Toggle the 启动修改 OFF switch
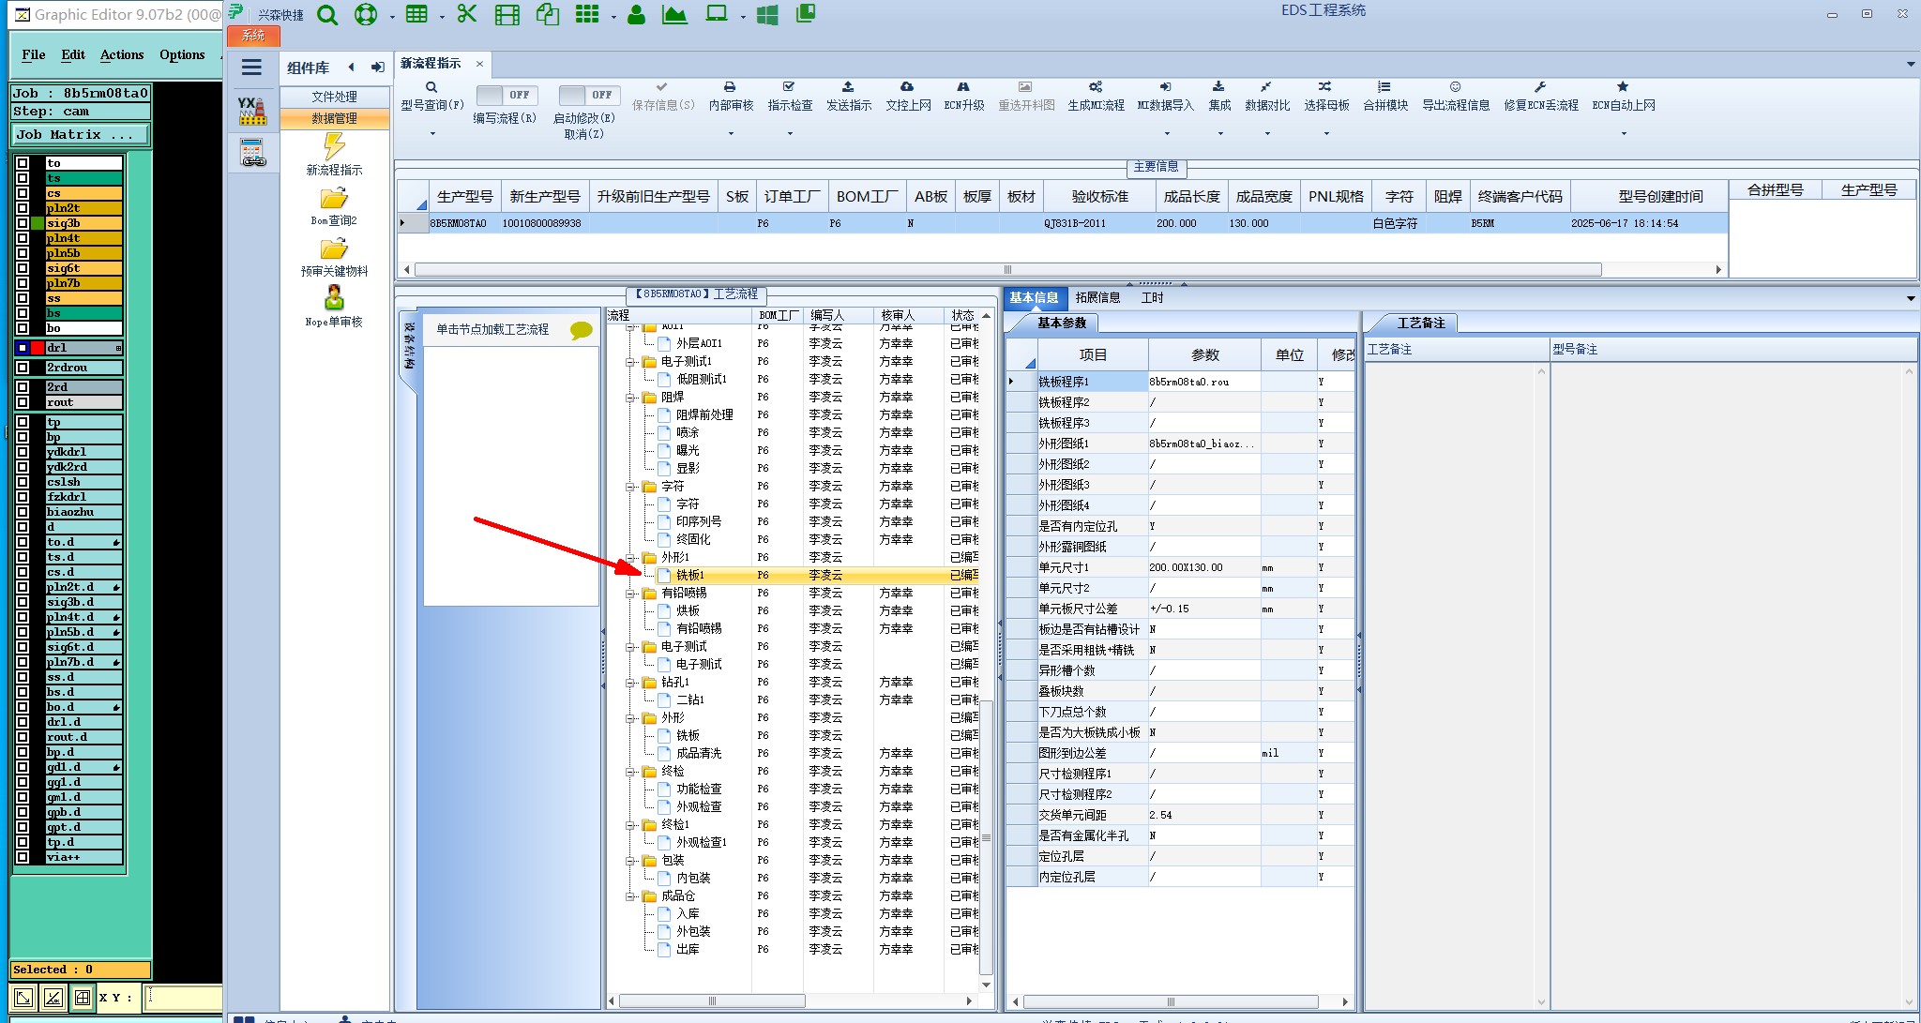This screenshot has height=1023, width=1921. (x=589, y=95)
